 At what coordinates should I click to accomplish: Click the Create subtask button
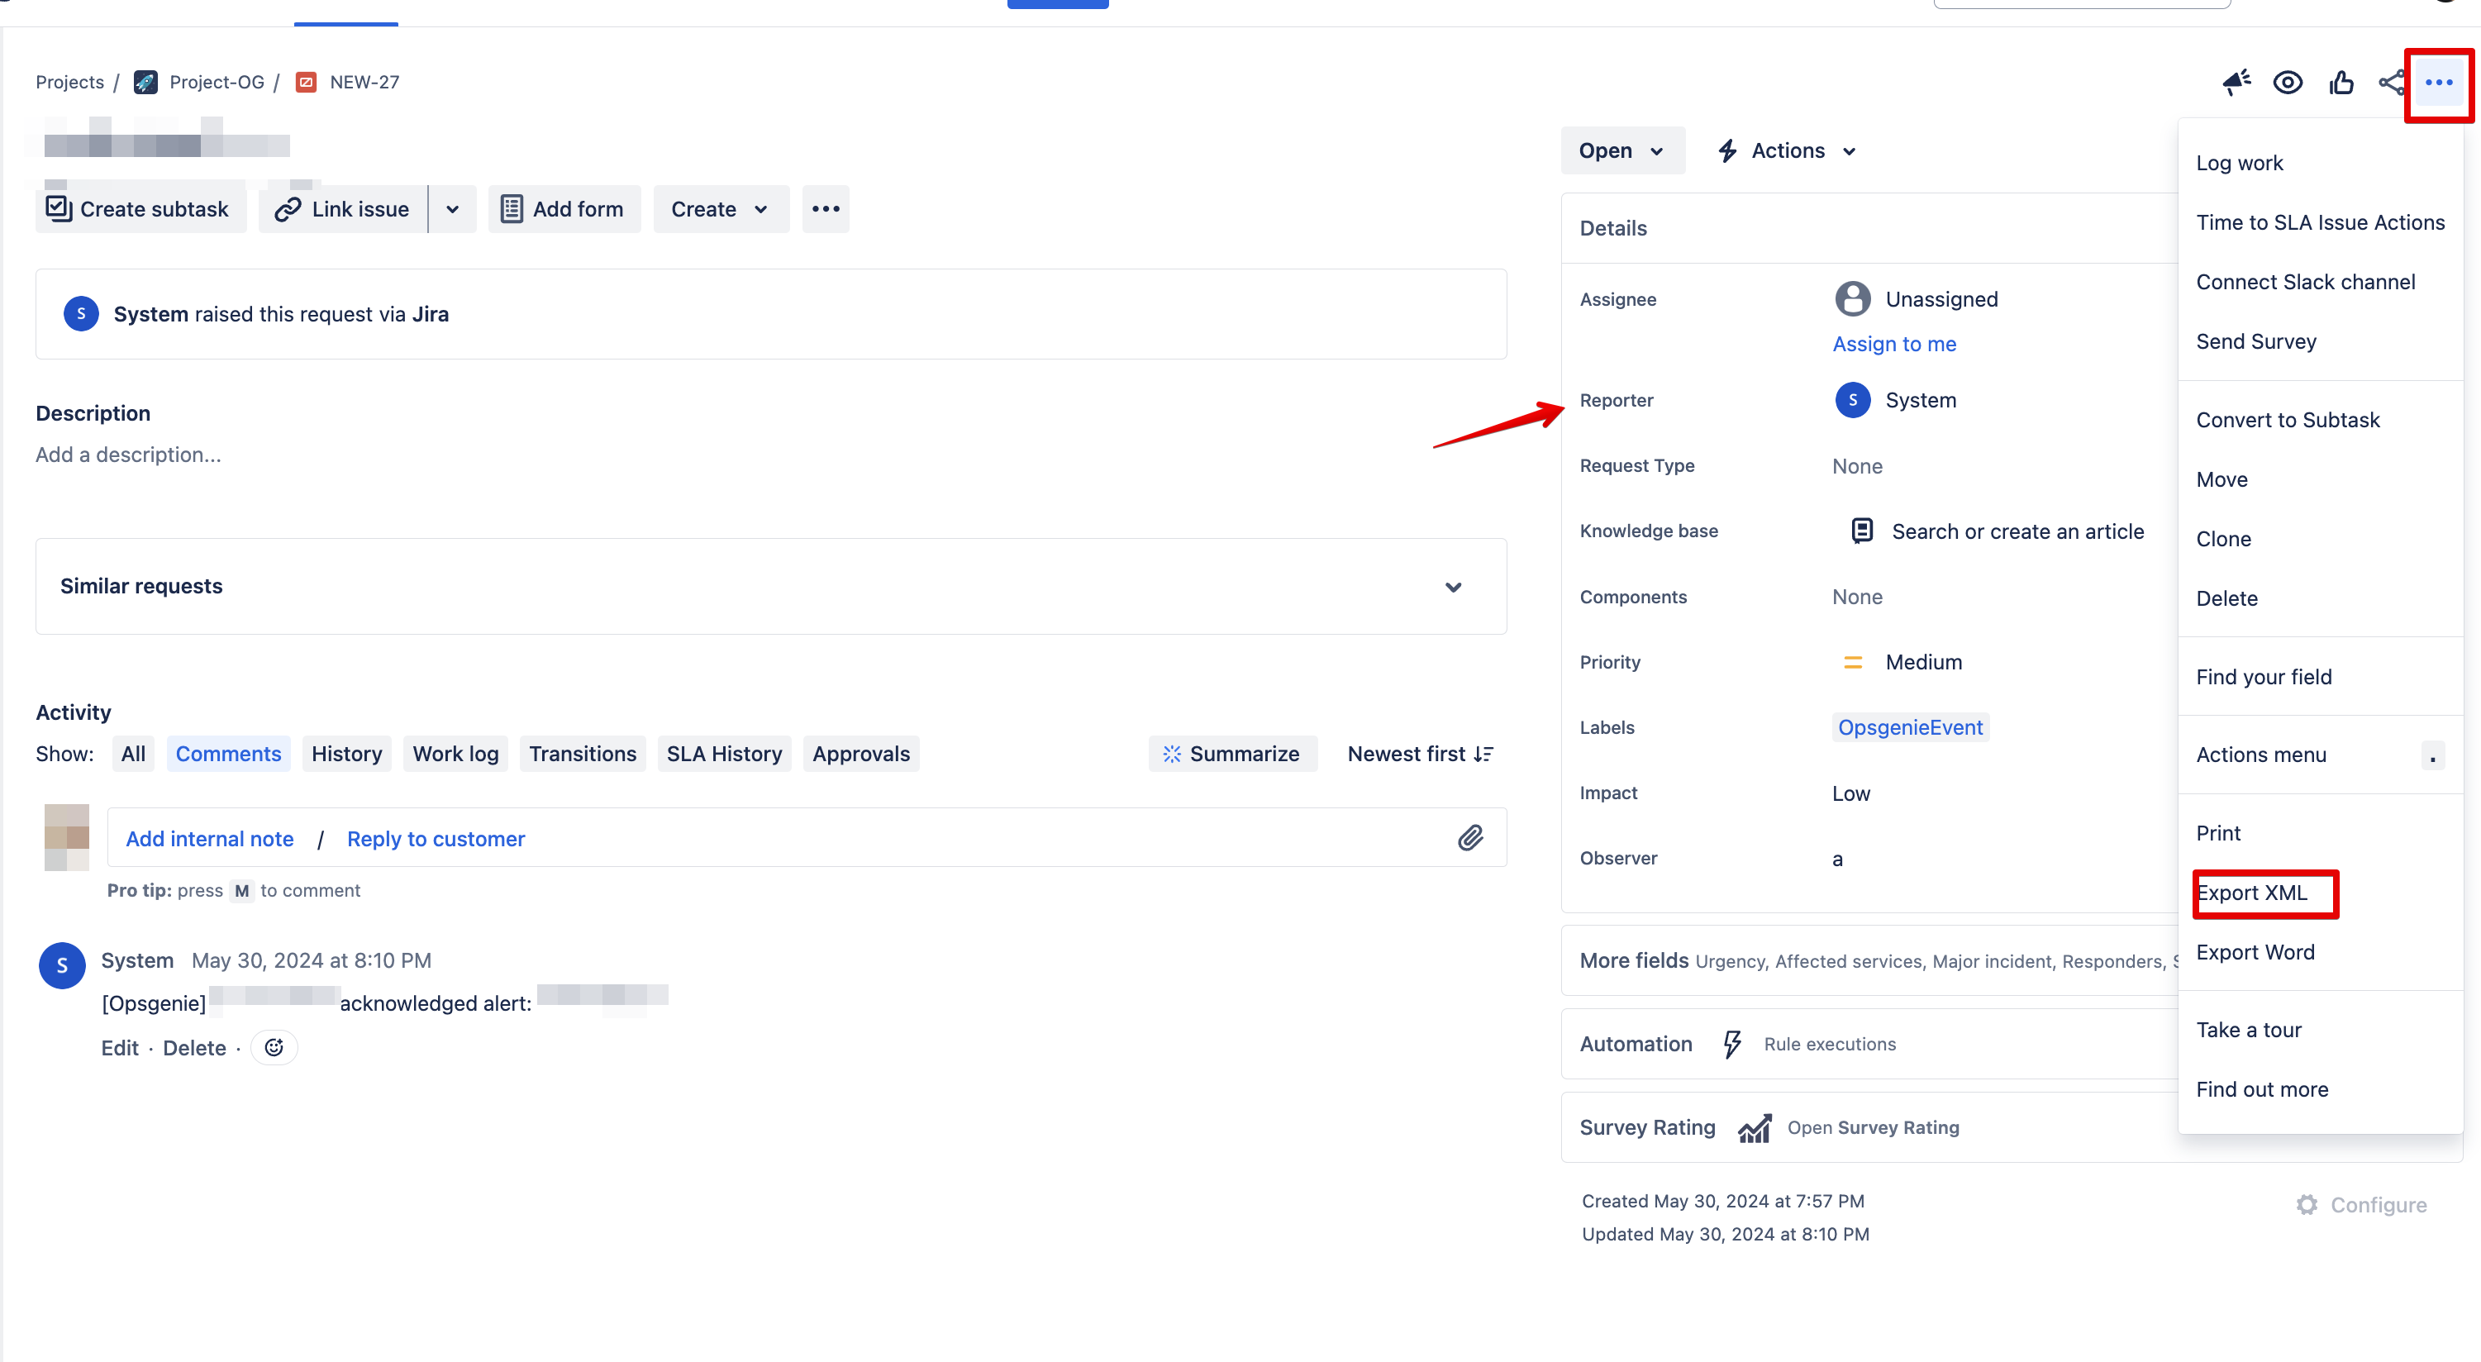point(140,209)
